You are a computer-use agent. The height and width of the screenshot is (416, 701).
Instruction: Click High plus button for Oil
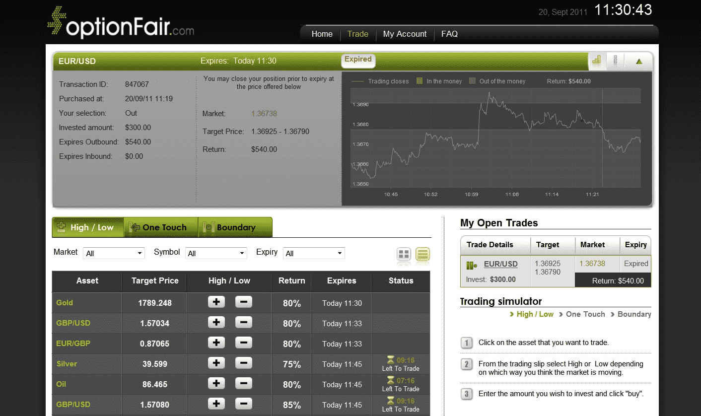coord(216,383)
